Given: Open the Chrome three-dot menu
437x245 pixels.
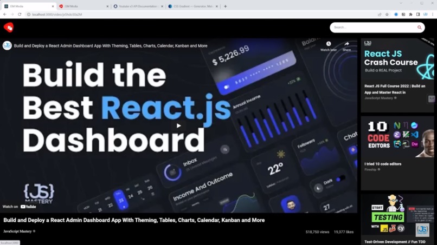Looking at the screenshot, I should pyautogui.click(x=433, y=15).
